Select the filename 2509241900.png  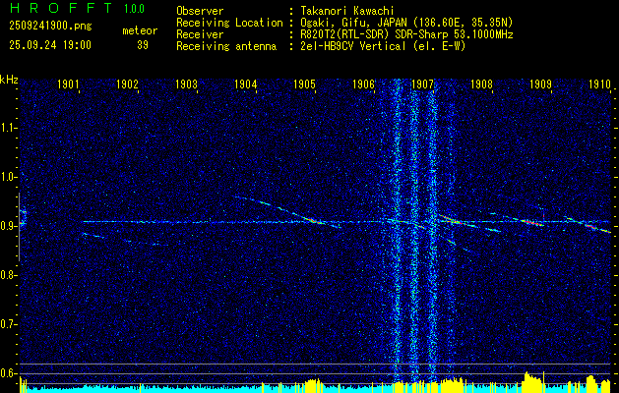pos(50,27)
